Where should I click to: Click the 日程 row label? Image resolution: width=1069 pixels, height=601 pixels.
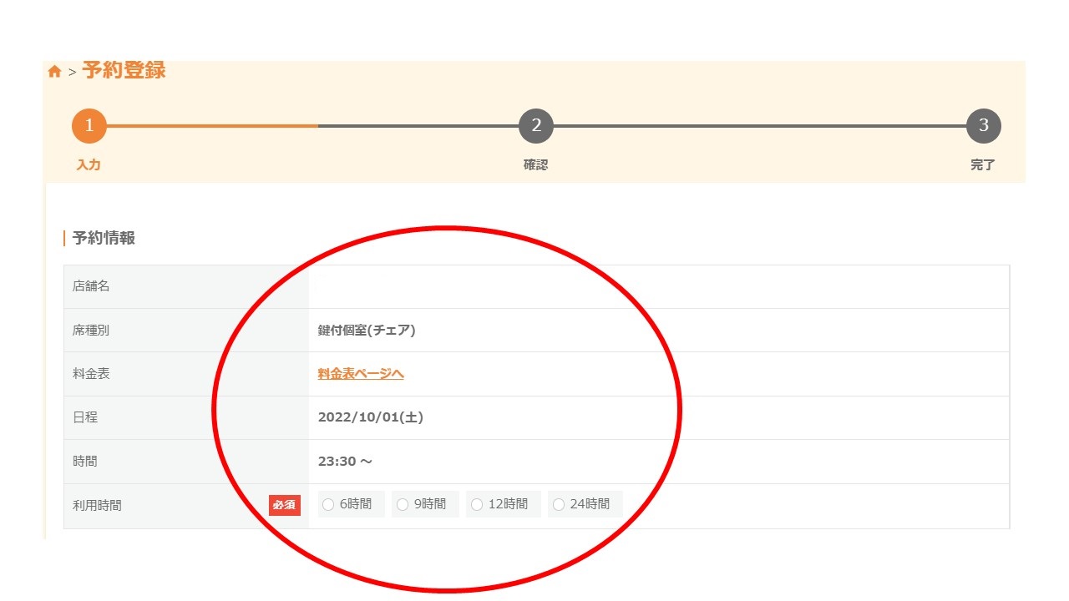coord(85,417)
